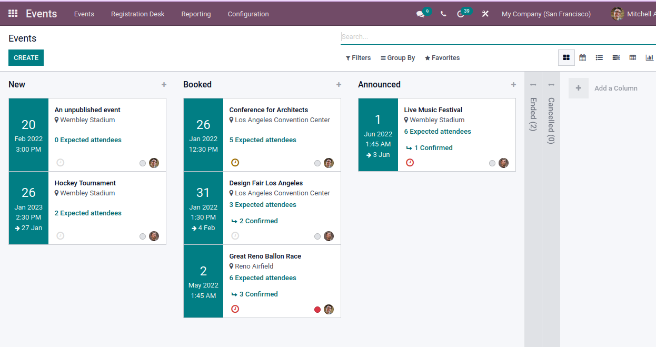
Task: Click the Announced column header
Action: 379,84
